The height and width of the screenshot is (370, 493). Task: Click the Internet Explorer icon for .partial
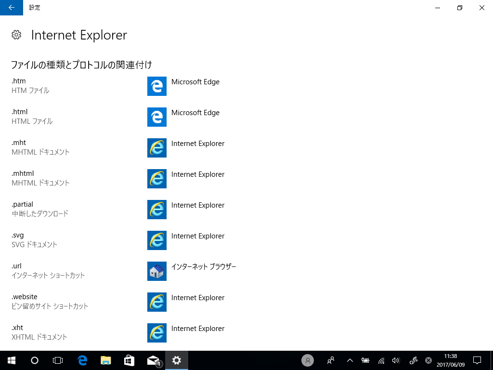coord(157,210)
